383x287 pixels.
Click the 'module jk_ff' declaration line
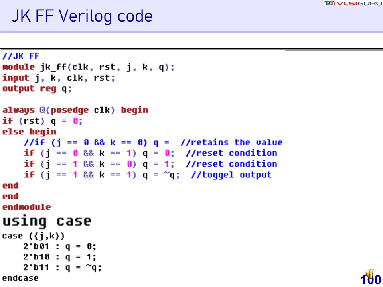(88, 67)
